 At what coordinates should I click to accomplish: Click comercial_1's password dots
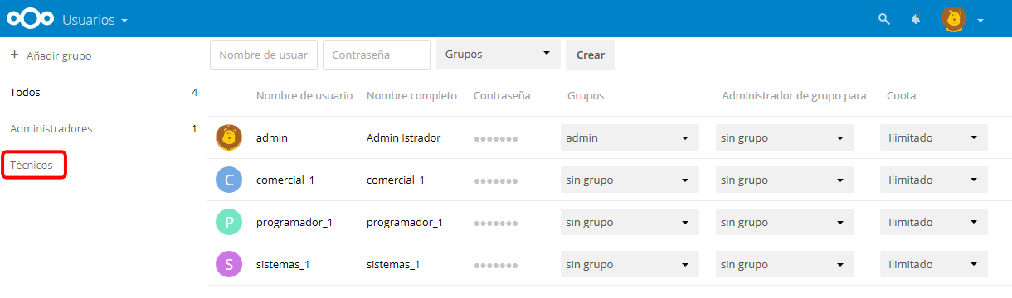point(496,180)
